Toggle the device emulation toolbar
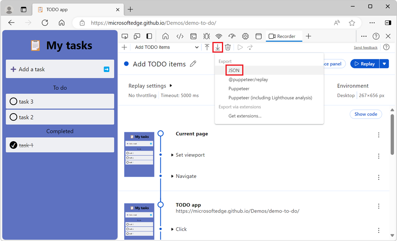Image resolution: width=397 pixels, height=241 pixels. coord(137,36)
